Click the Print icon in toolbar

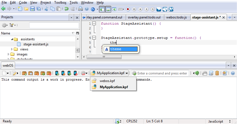[x=80, y=9]
